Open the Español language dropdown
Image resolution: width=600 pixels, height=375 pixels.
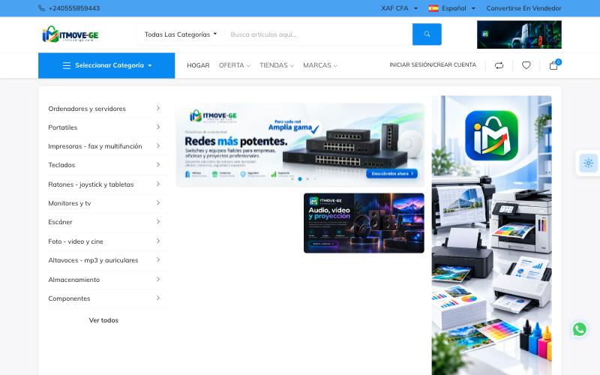coord(458,8)
